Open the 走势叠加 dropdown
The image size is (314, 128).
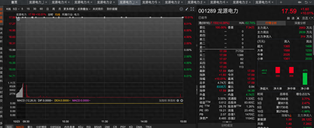pos(84,9)
